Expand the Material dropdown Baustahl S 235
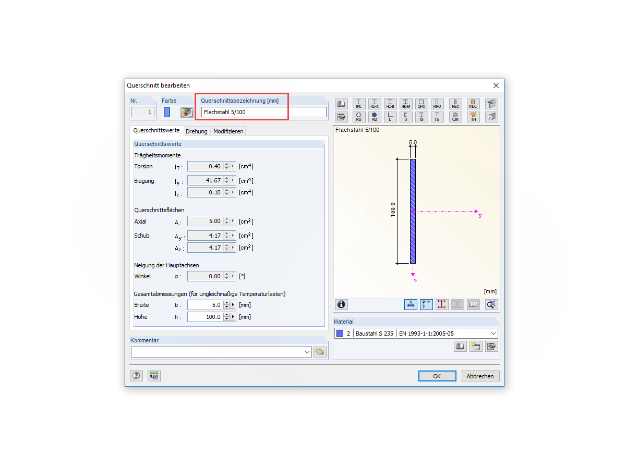The image size is (626, 469). pos(493,334)
